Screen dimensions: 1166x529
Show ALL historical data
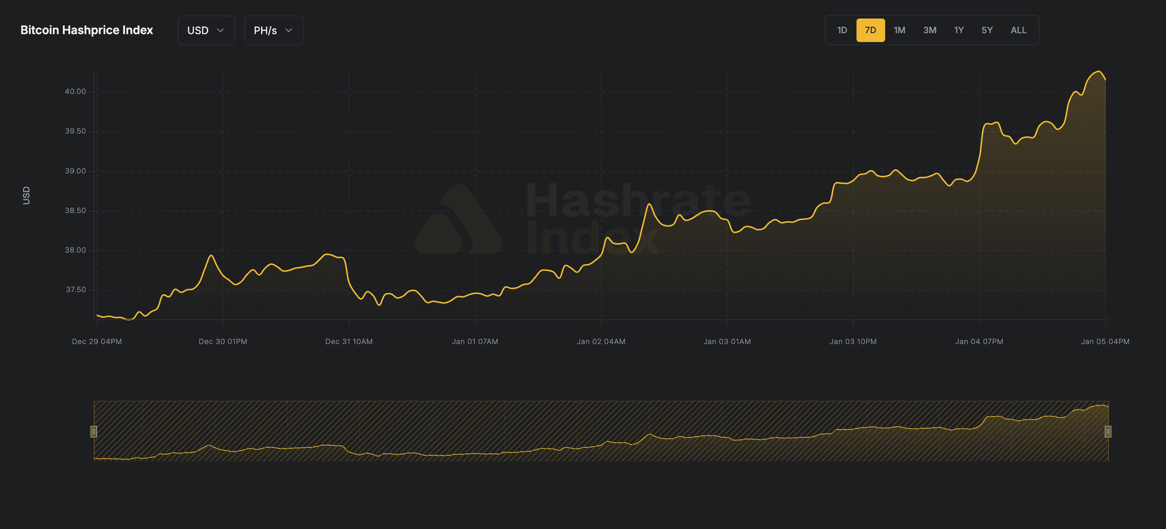[1018, 30]
